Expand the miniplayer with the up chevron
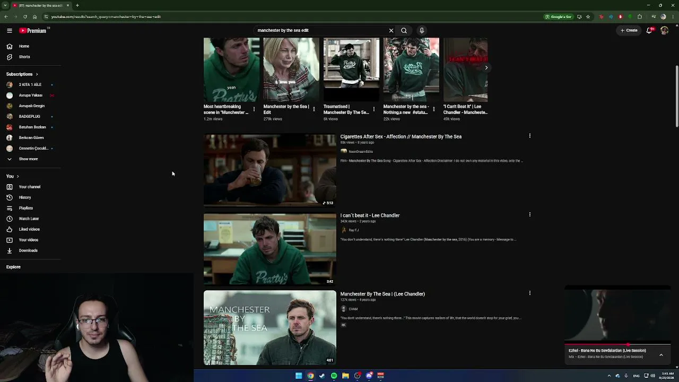679x382 pixels. pos(661,355)
